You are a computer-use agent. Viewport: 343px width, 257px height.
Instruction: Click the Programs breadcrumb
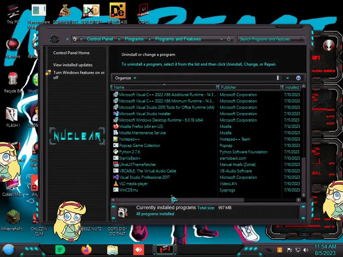pos(134,39)
